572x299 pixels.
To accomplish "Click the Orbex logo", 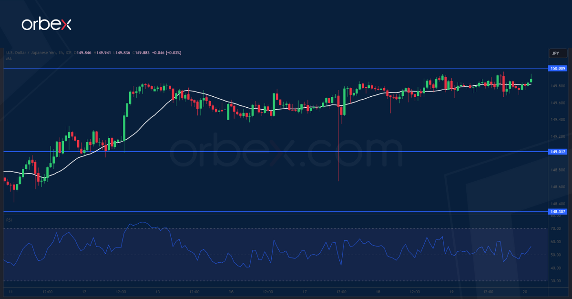I will tap(46, 24).
